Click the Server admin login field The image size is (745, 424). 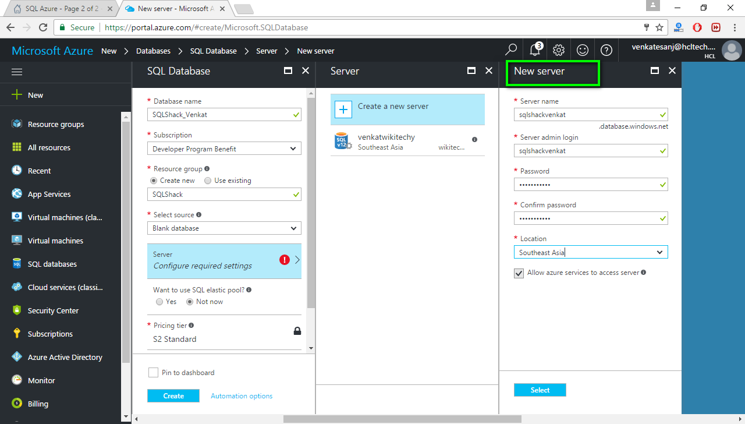[x=591, y=151]
